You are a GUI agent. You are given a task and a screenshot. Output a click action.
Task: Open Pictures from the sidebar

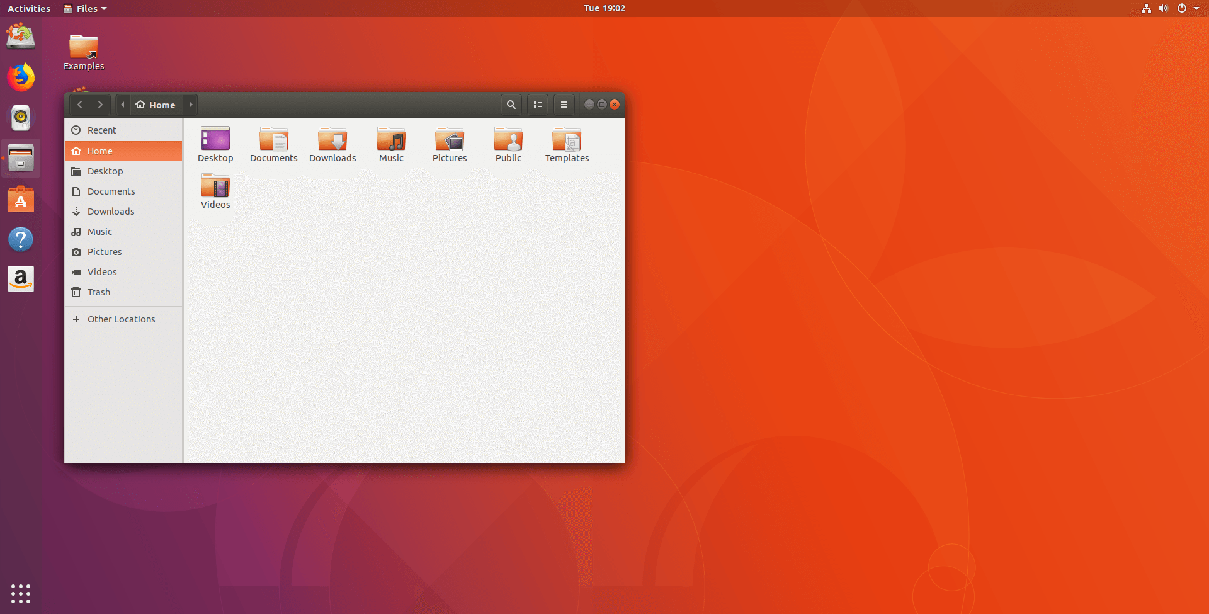pos(123,251)
